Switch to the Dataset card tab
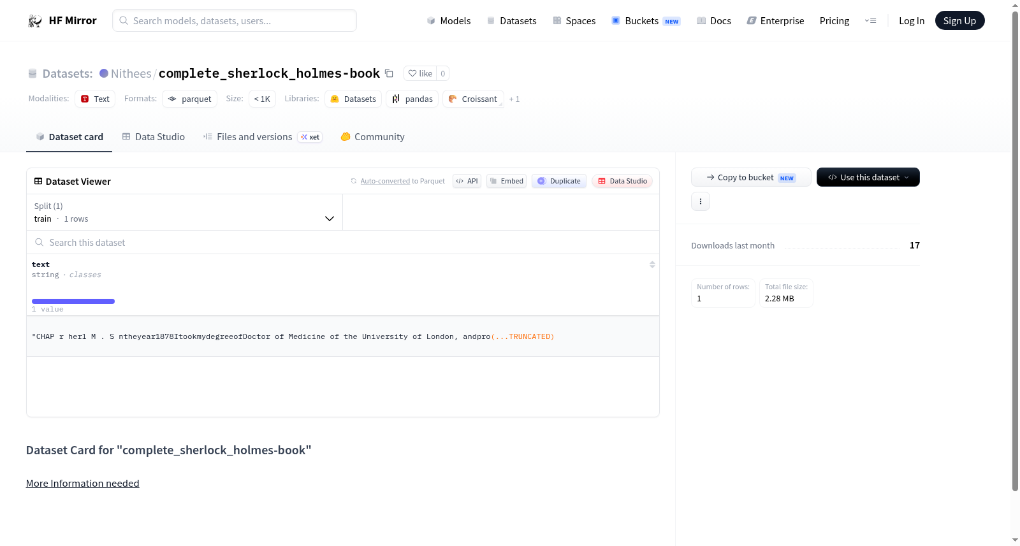Screen dimensions: 1020x546 (69, 137)
